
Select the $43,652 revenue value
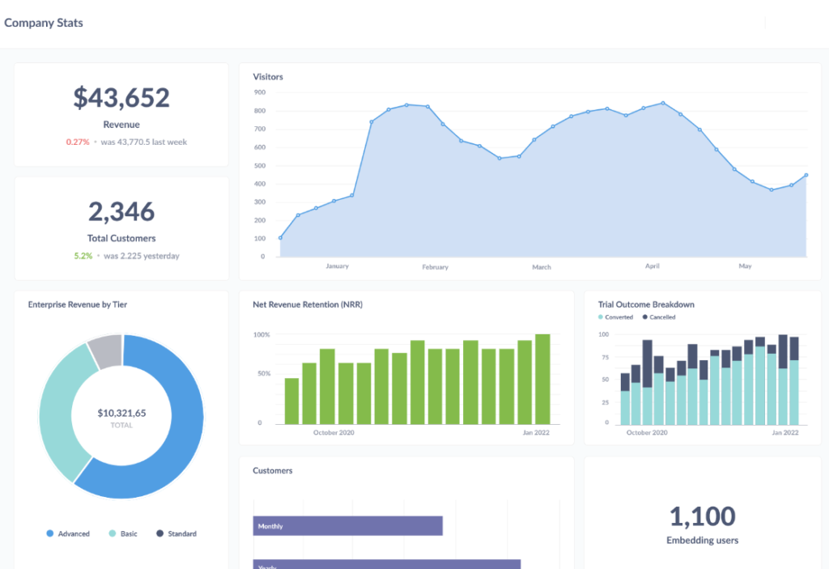tap(121, 98)
